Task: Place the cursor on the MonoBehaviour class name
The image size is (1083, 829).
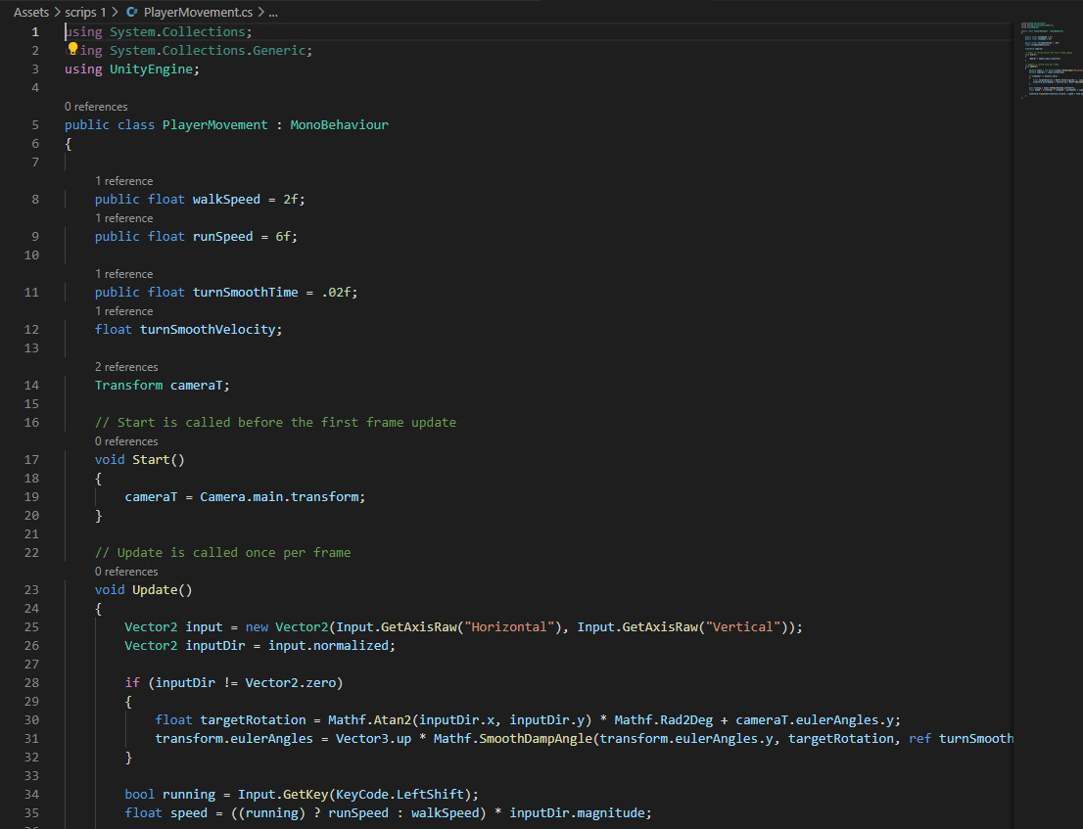Action: pyautogui.click(x=339, y=124)
